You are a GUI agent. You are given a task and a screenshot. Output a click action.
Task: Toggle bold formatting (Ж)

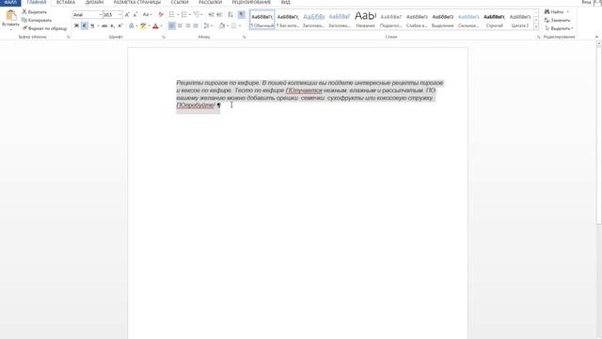[76, 25]
